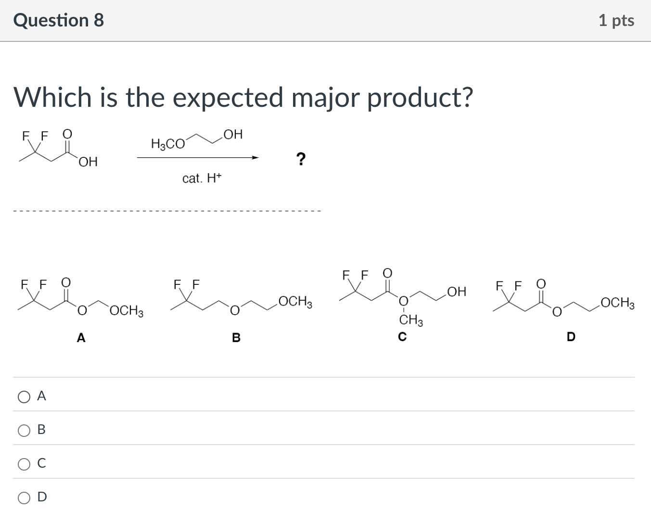Click the H3CO alcohol reagent above the arrow
Image resolution: width=651 pixels, height=524 pixels.
click(197, 140)
